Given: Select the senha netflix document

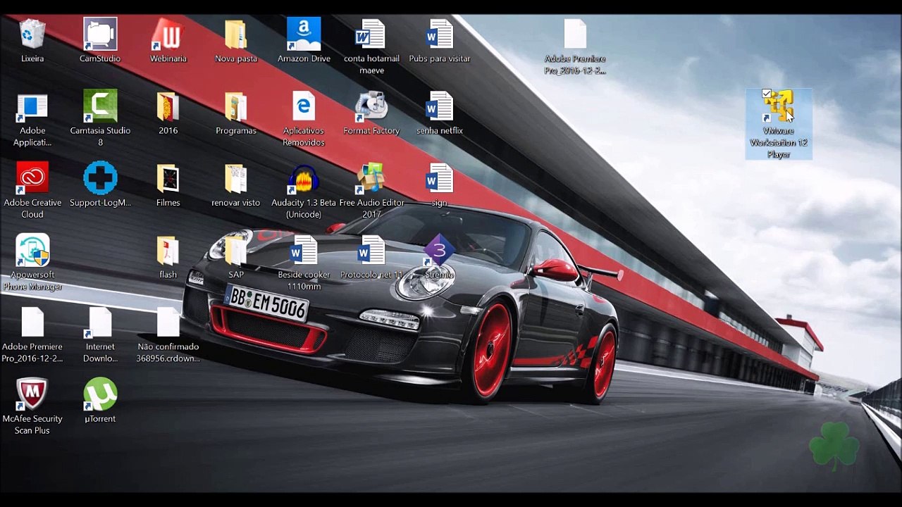Looking at the screenshot, I should pos(440,106).
